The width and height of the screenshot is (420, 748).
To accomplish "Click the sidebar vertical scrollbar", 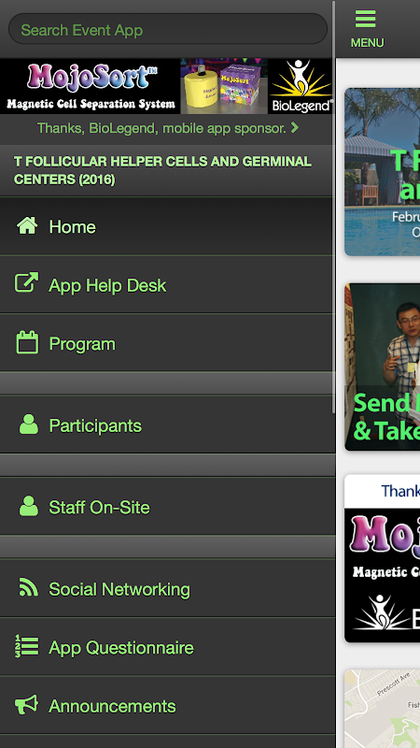I will (334, 208).
